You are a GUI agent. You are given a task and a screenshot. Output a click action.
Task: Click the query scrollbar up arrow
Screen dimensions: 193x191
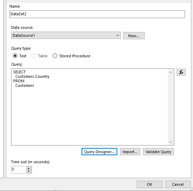click(x=170, y=72)
